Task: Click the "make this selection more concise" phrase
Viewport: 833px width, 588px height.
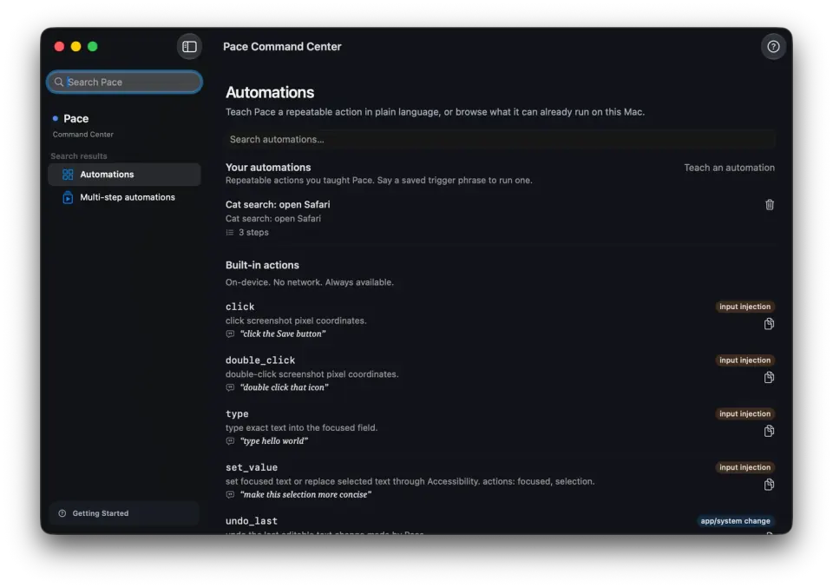Action: tap(305, 495)
